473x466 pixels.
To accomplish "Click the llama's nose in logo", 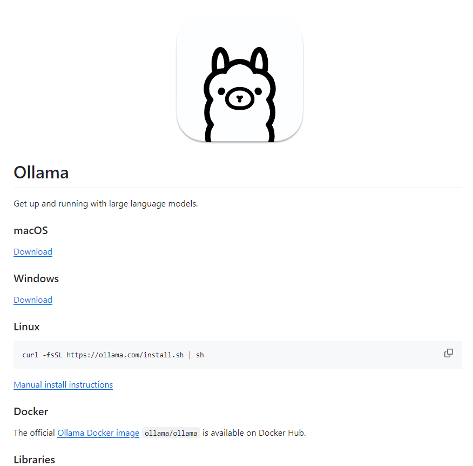I will pos(240,98).
